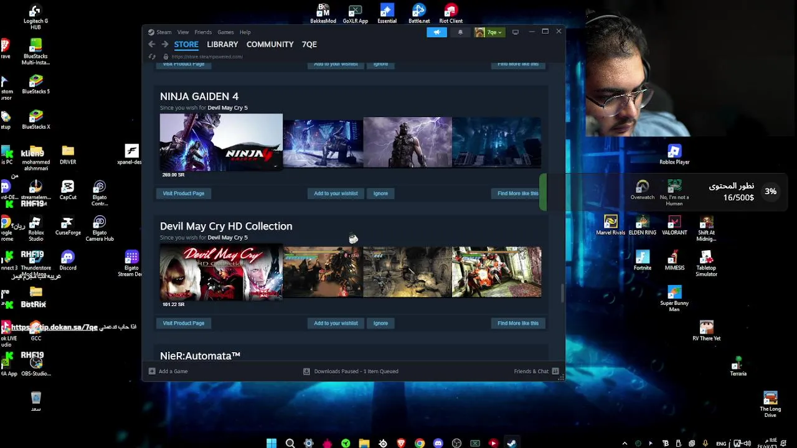Show hidden system tray icons
The height and width of the screenshot is (448, 797).
click(x=625, y=444)
